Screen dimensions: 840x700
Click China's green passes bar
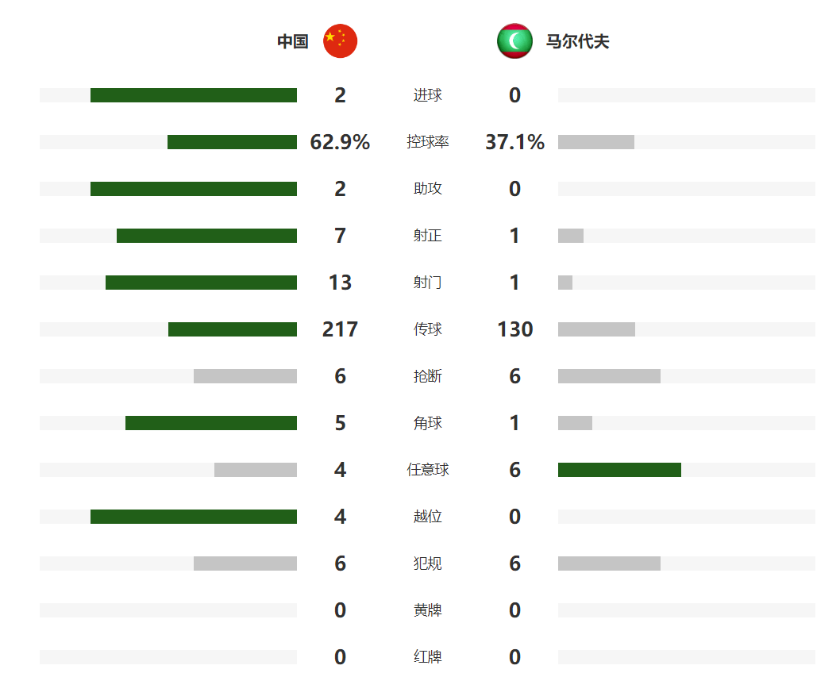click(232, 329)
